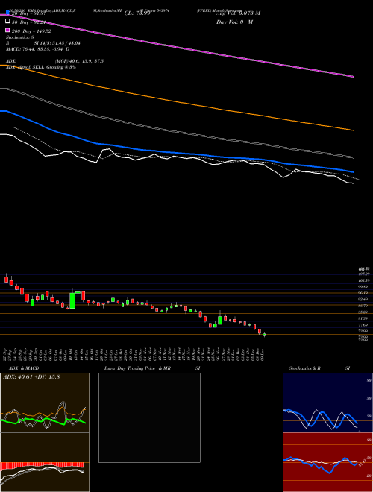Viewport: 373px width, 492px height.
Task: Click the ADX '(MGR) 40.6, 15.9, 37.3' values
Action: [79, 61]
